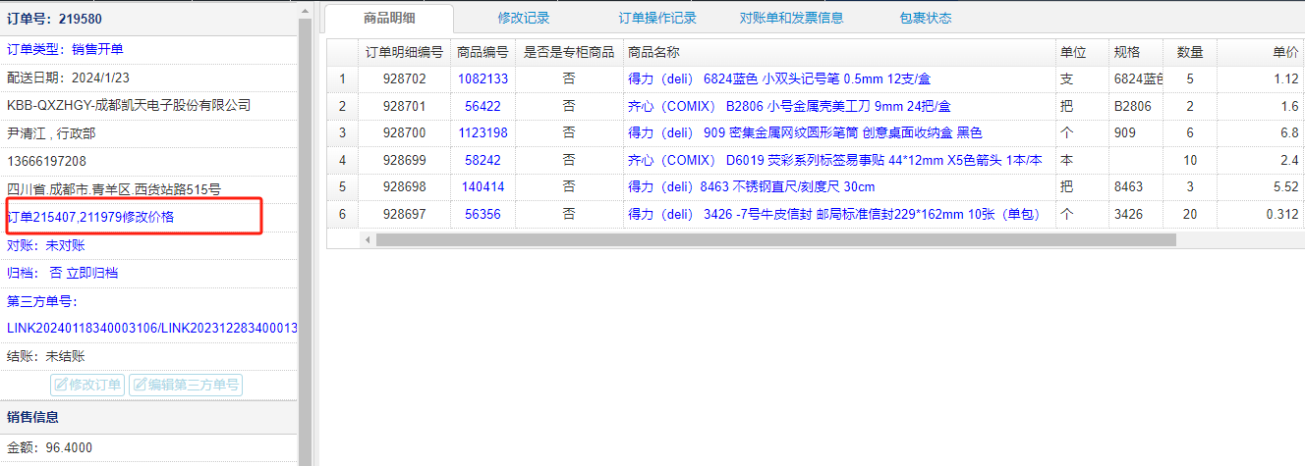Click the edit icon on 修改订单 button
The image size is (1305, 466).
(61, 385)
